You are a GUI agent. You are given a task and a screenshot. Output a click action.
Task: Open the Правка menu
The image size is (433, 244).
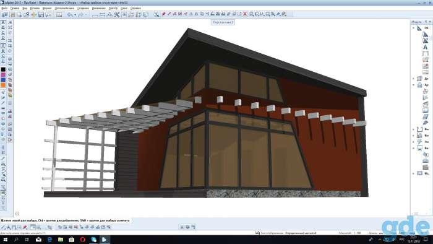click(x=15, y=8)
